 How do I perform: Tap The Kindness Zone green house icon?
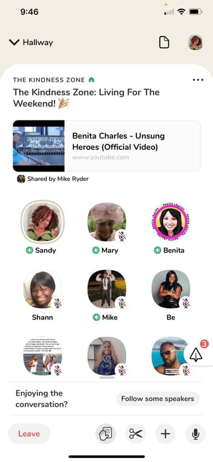pos(91,80)
